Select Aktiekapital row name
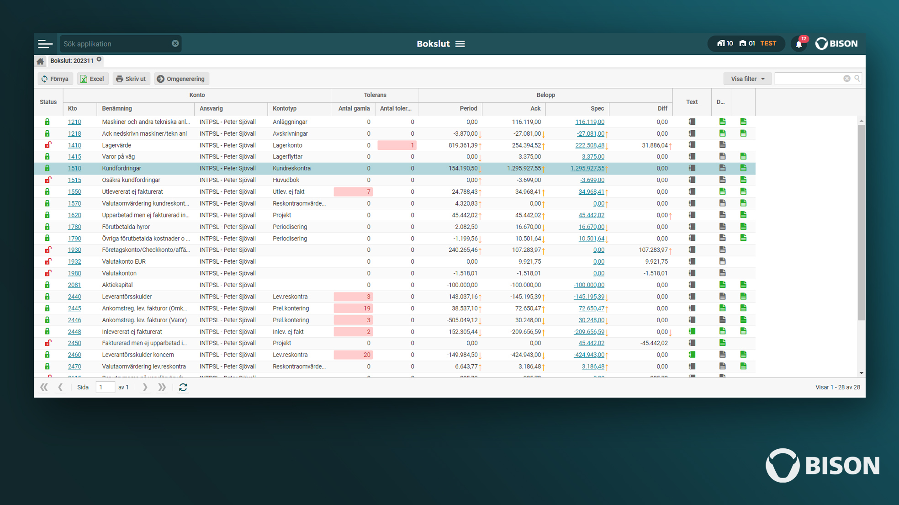This screenshot has height=505, width=899. coord(117,285)
